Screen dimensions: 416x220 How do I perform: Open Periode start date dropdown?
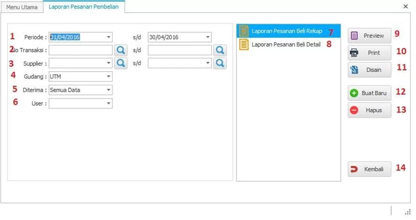pos(109,37)
